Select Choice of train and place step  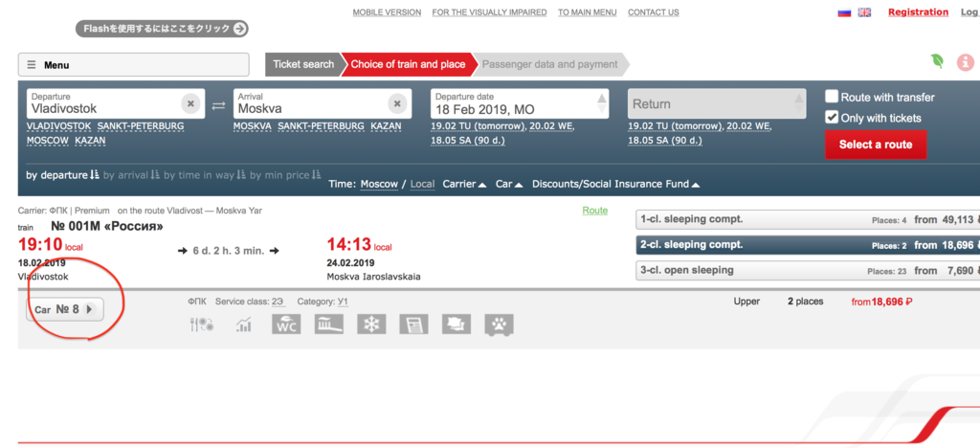pyautogui.click(x=408, y=64)
